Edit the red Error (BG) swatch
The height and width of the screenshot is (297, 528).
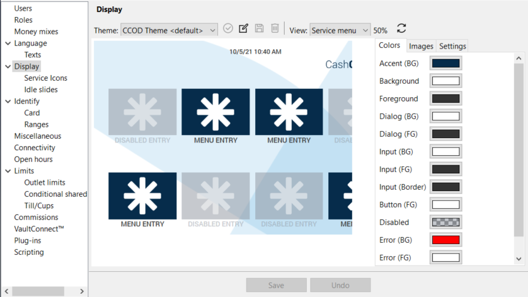click(446, 240)
